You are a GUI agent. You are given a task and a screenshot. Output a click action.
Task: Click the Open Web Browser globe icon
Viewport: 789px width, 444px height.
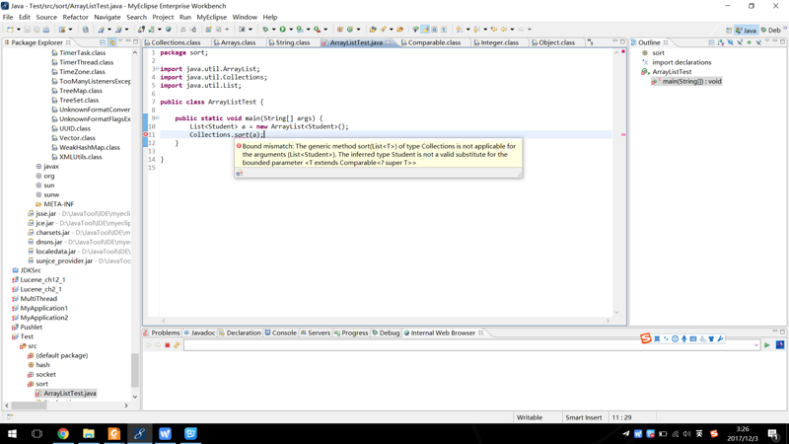(168, 30)
